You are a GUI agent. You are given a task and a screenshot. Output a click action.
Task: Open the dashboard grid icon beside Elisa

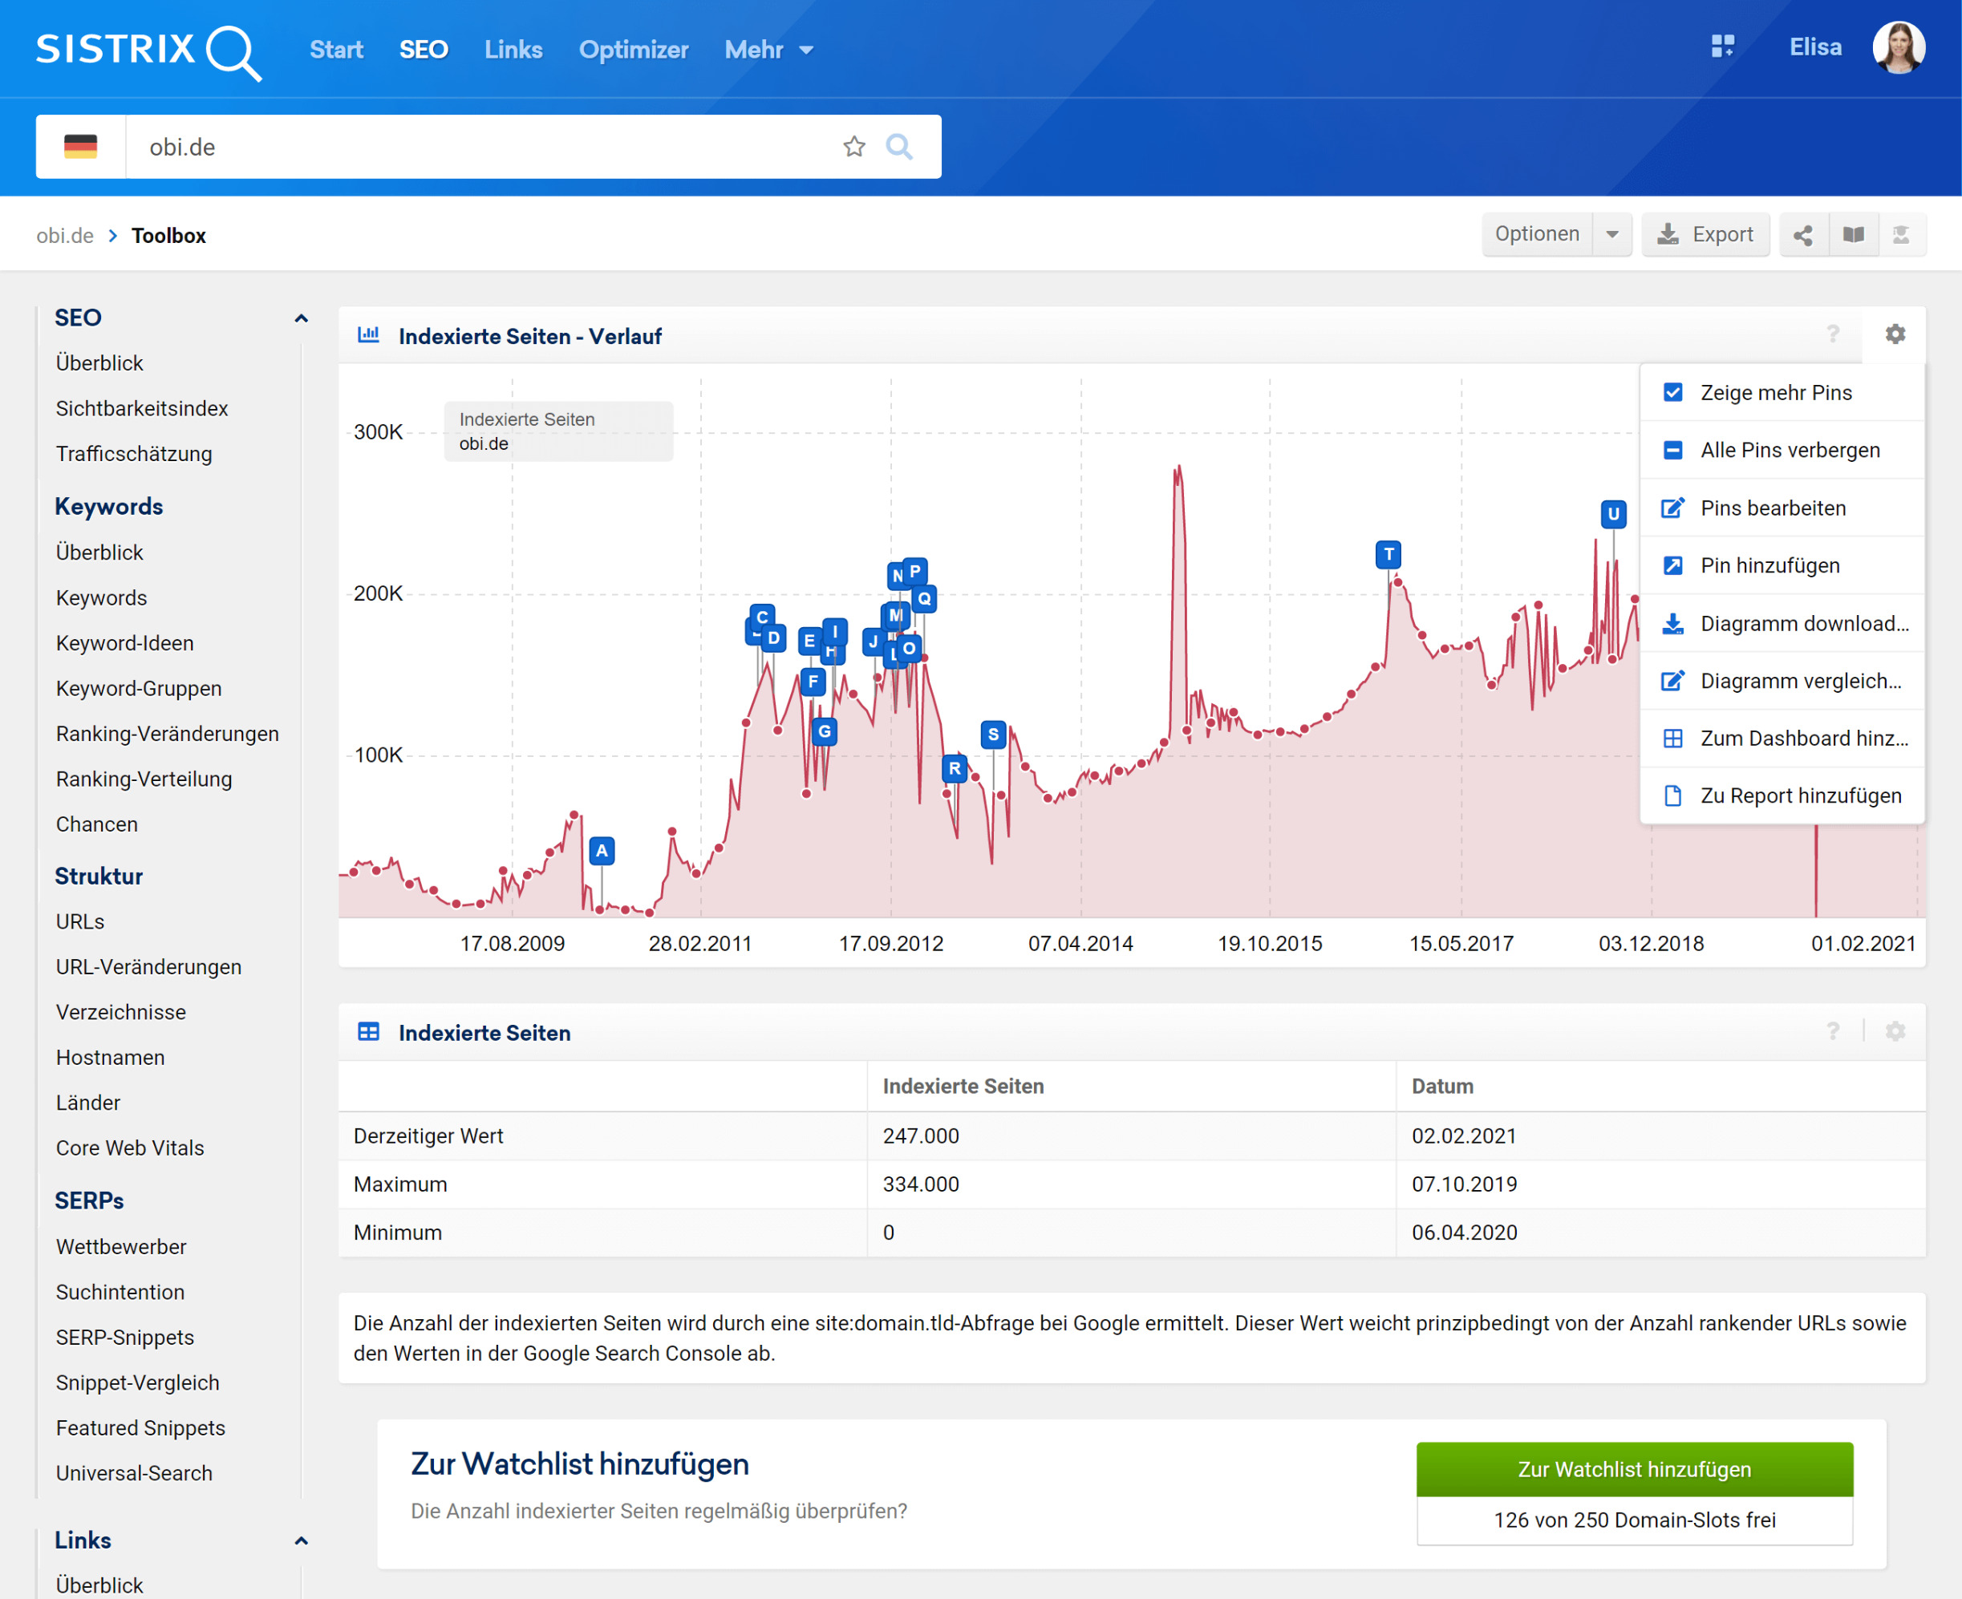[1722, 47]
